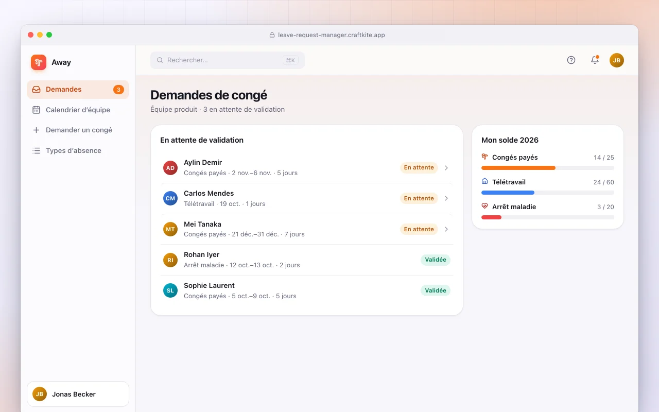The height and width of the screenshot is (412, 659).
Task: Click the list icon beside Types d'absence
Action: pos(36,151)
